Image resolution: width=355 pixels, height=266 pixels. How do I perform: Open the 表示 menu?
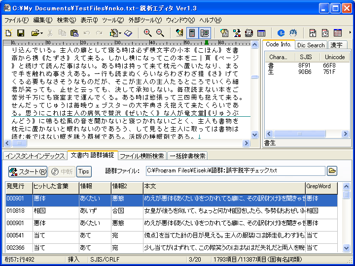[x=89, y=20]
